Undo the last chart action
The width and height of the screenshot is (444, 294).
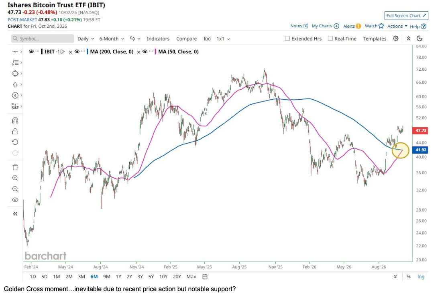(x=15, y=142)
